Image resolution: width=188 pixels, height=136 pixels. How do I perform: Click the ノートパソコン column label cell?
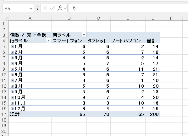point(128,41)
